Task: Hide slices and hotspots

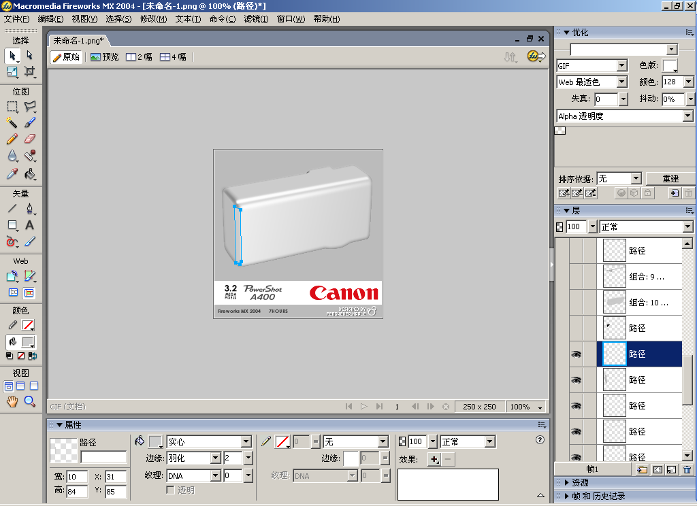Action: coord(14,292)
